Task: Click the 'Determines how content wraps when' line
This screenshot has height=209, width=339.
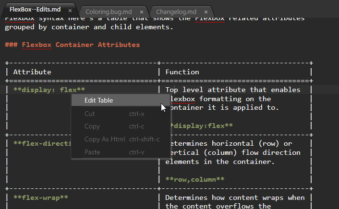Action: [x=235, y=197]
